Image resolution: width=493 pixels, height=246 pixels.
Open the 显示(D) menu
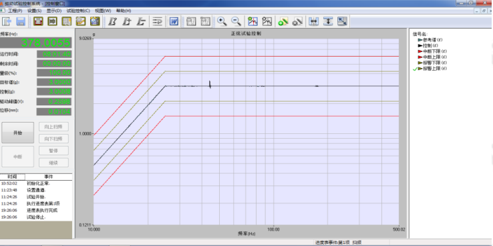point(54,11)
